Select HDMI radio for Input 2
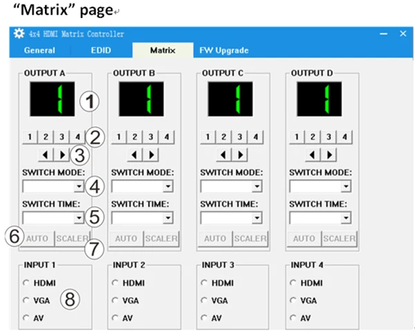Image resolution: width=415 pixels, height=335 pixels. pos(115,283)
